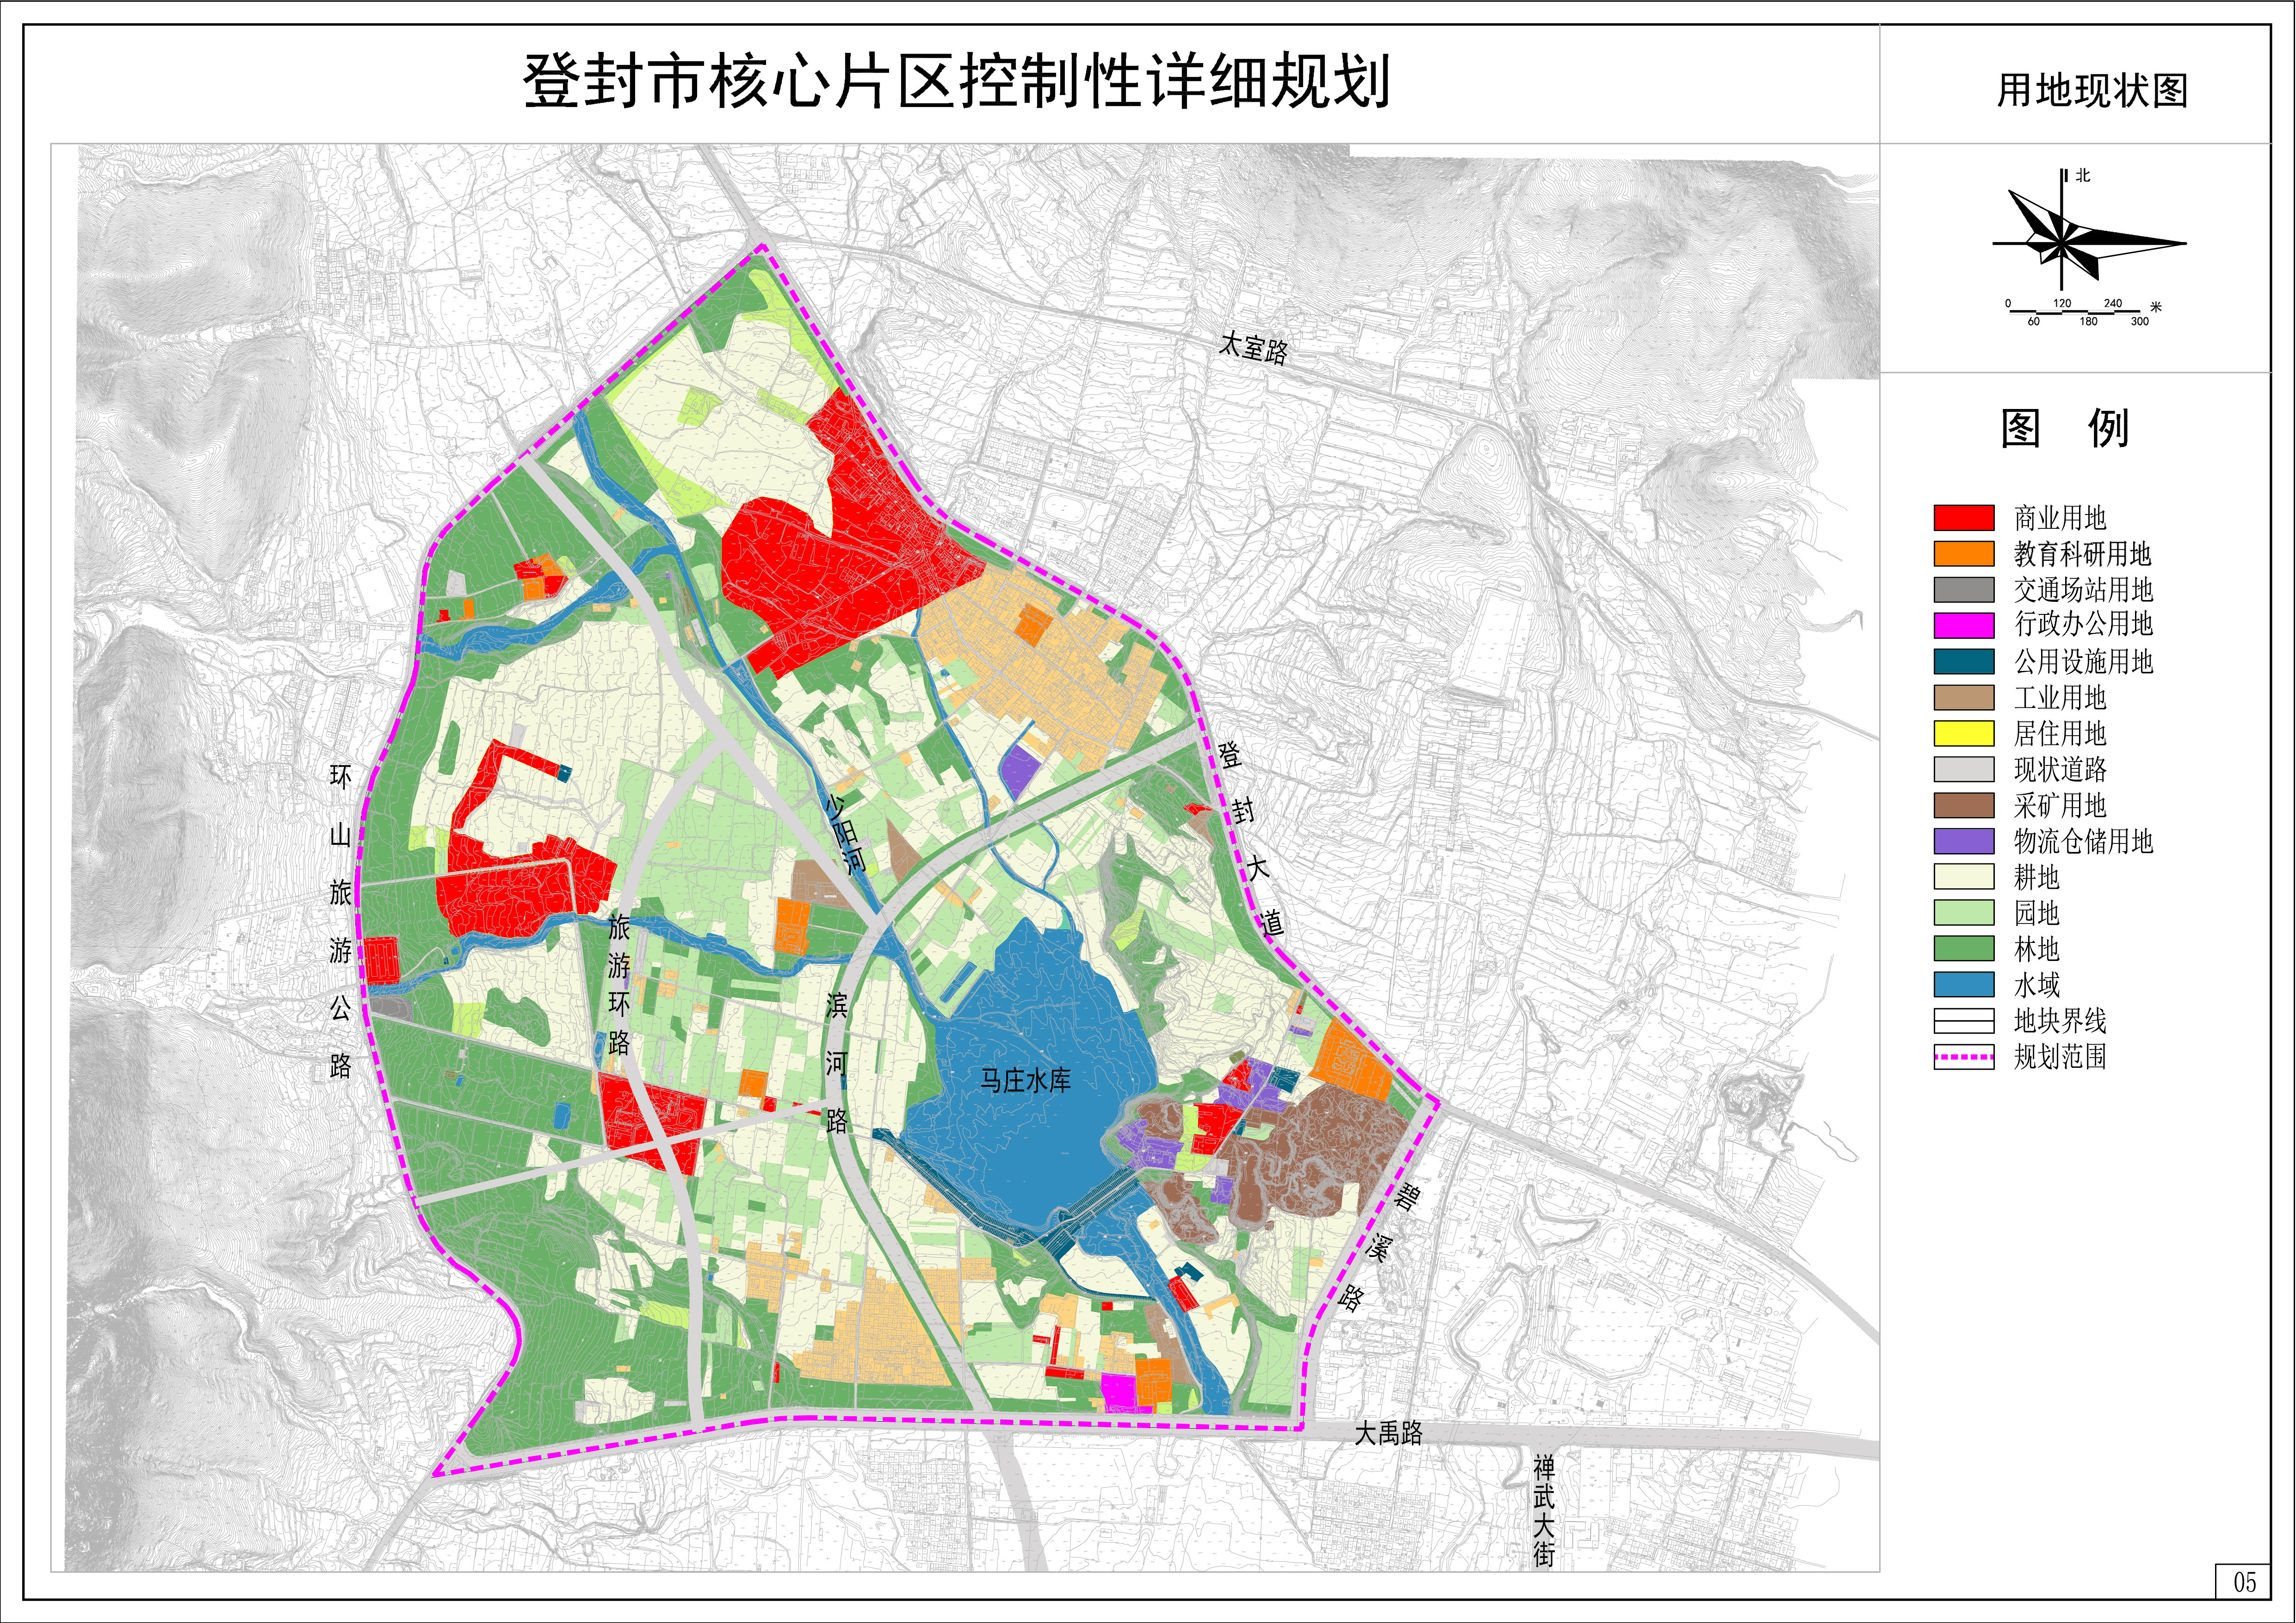The image size is (2296, 1623).
Task: Select the yellow 居住用地 legend swatch
Action: pyautogui.click(x=1963, y=733)
